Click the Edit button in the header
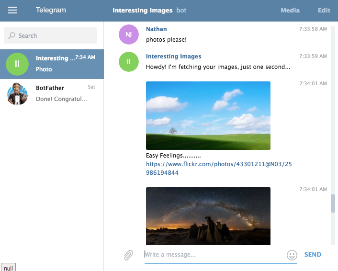The image size is (338, 271). click(324, 11)
